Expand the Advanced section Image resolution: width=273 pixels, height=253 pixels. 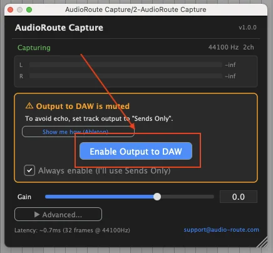(58, 214)
